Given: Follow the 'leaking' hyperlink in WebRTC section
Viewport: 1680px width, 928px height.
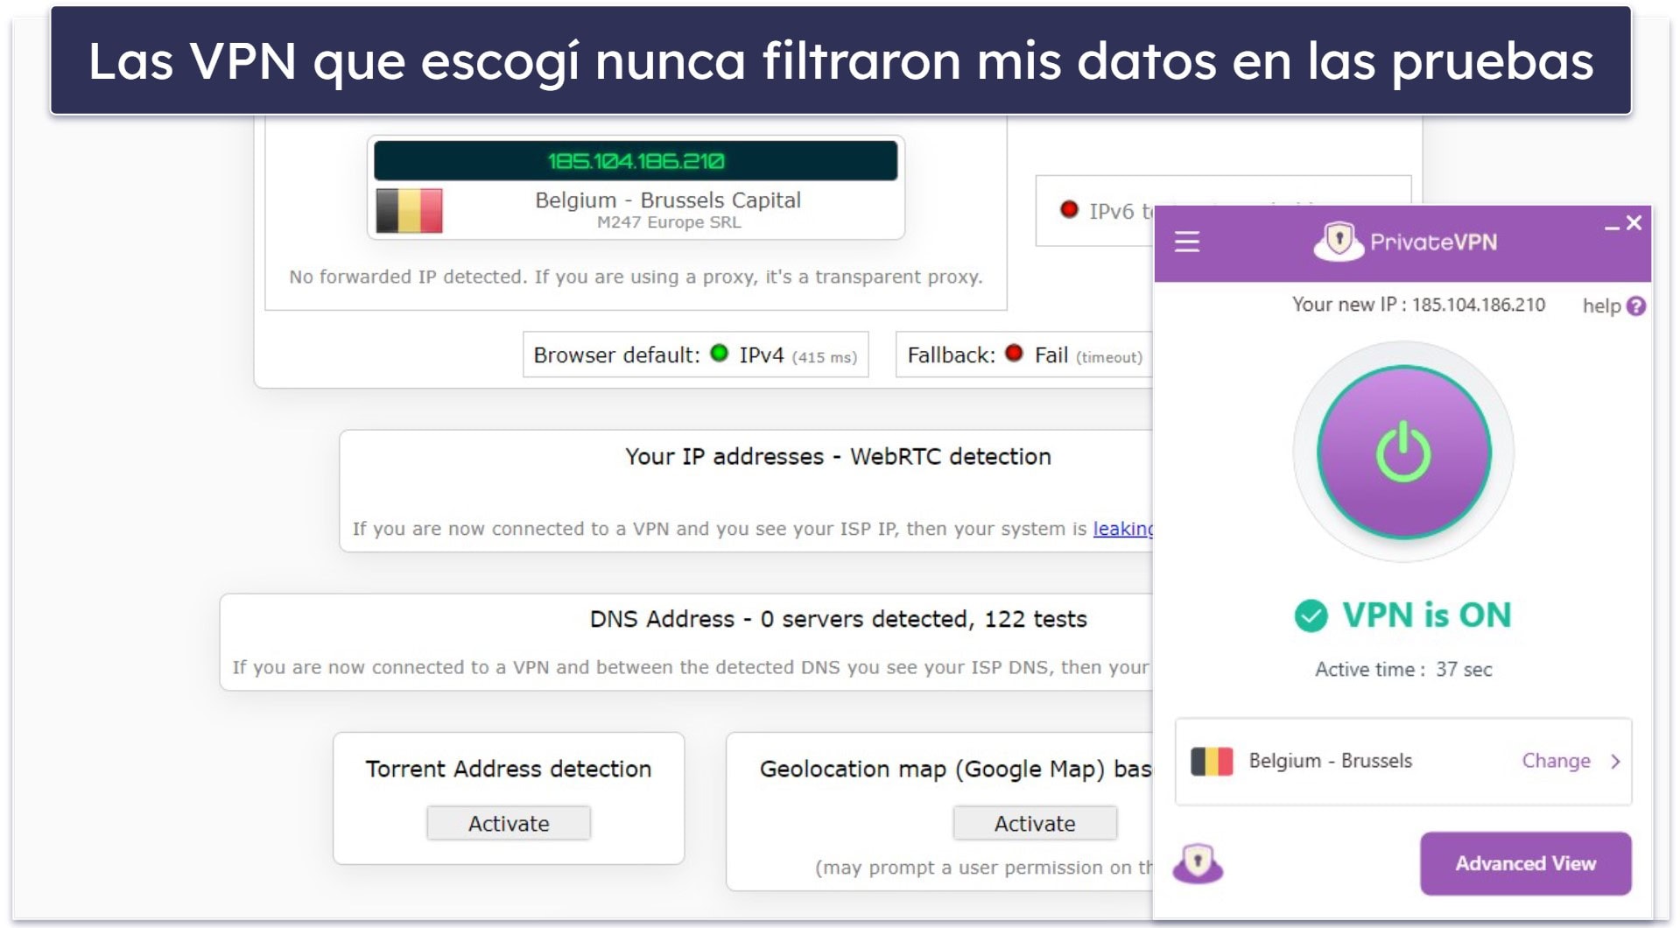Looking at the screenshot, I should coord(1122,529).
